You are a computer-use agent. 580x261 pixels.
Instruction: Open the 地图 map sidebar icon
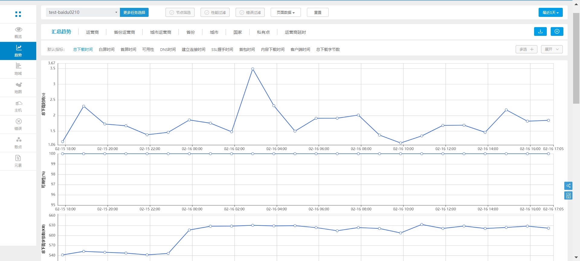pyautogui.click(x=18, y=85)
